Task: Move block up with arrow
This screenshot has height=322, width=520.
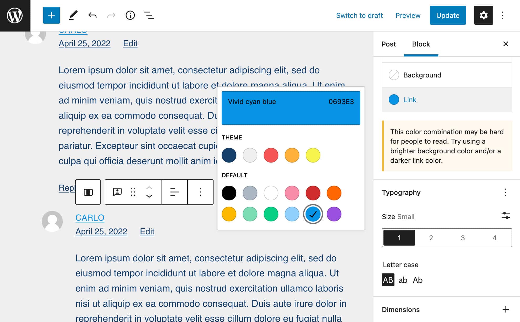Action: 149,188
